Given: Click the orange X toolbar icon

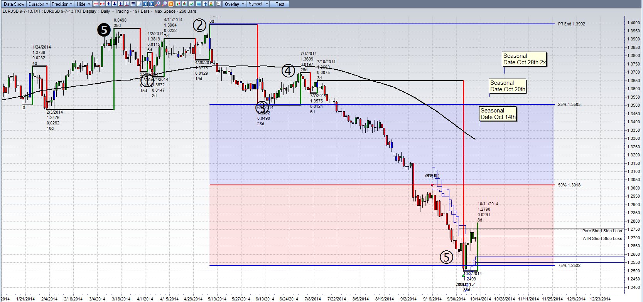Looking at the screenshot, I should [x=171, y=4].
